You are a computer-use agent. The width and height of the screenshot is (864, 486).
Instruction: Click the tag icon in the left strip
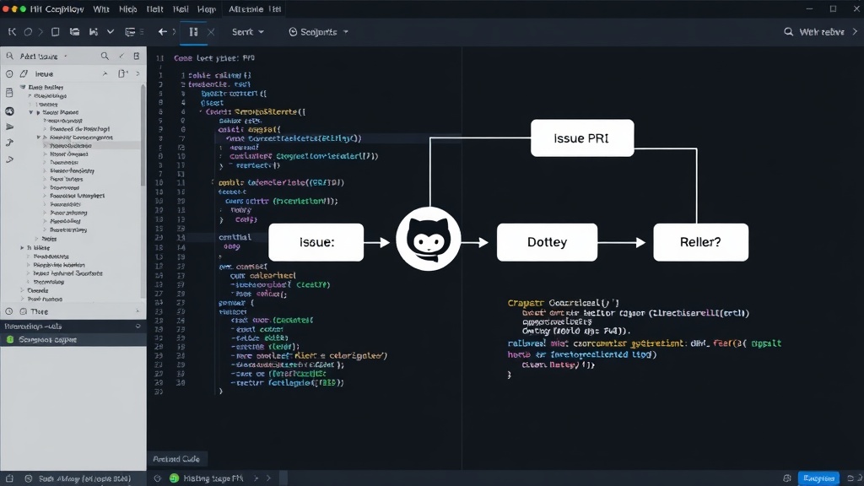[9, 159]
